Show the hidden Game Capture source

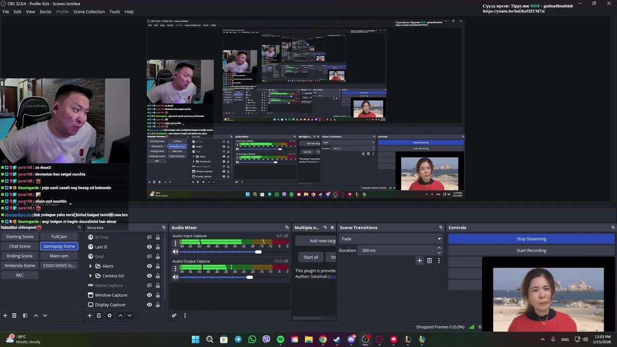[x=149, y=285]
